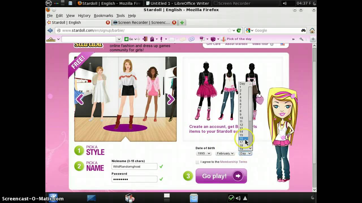The width and height of the screenshot is (362, 203).
Task: Close the Stardoll | English tab
Action: [108, 23]
